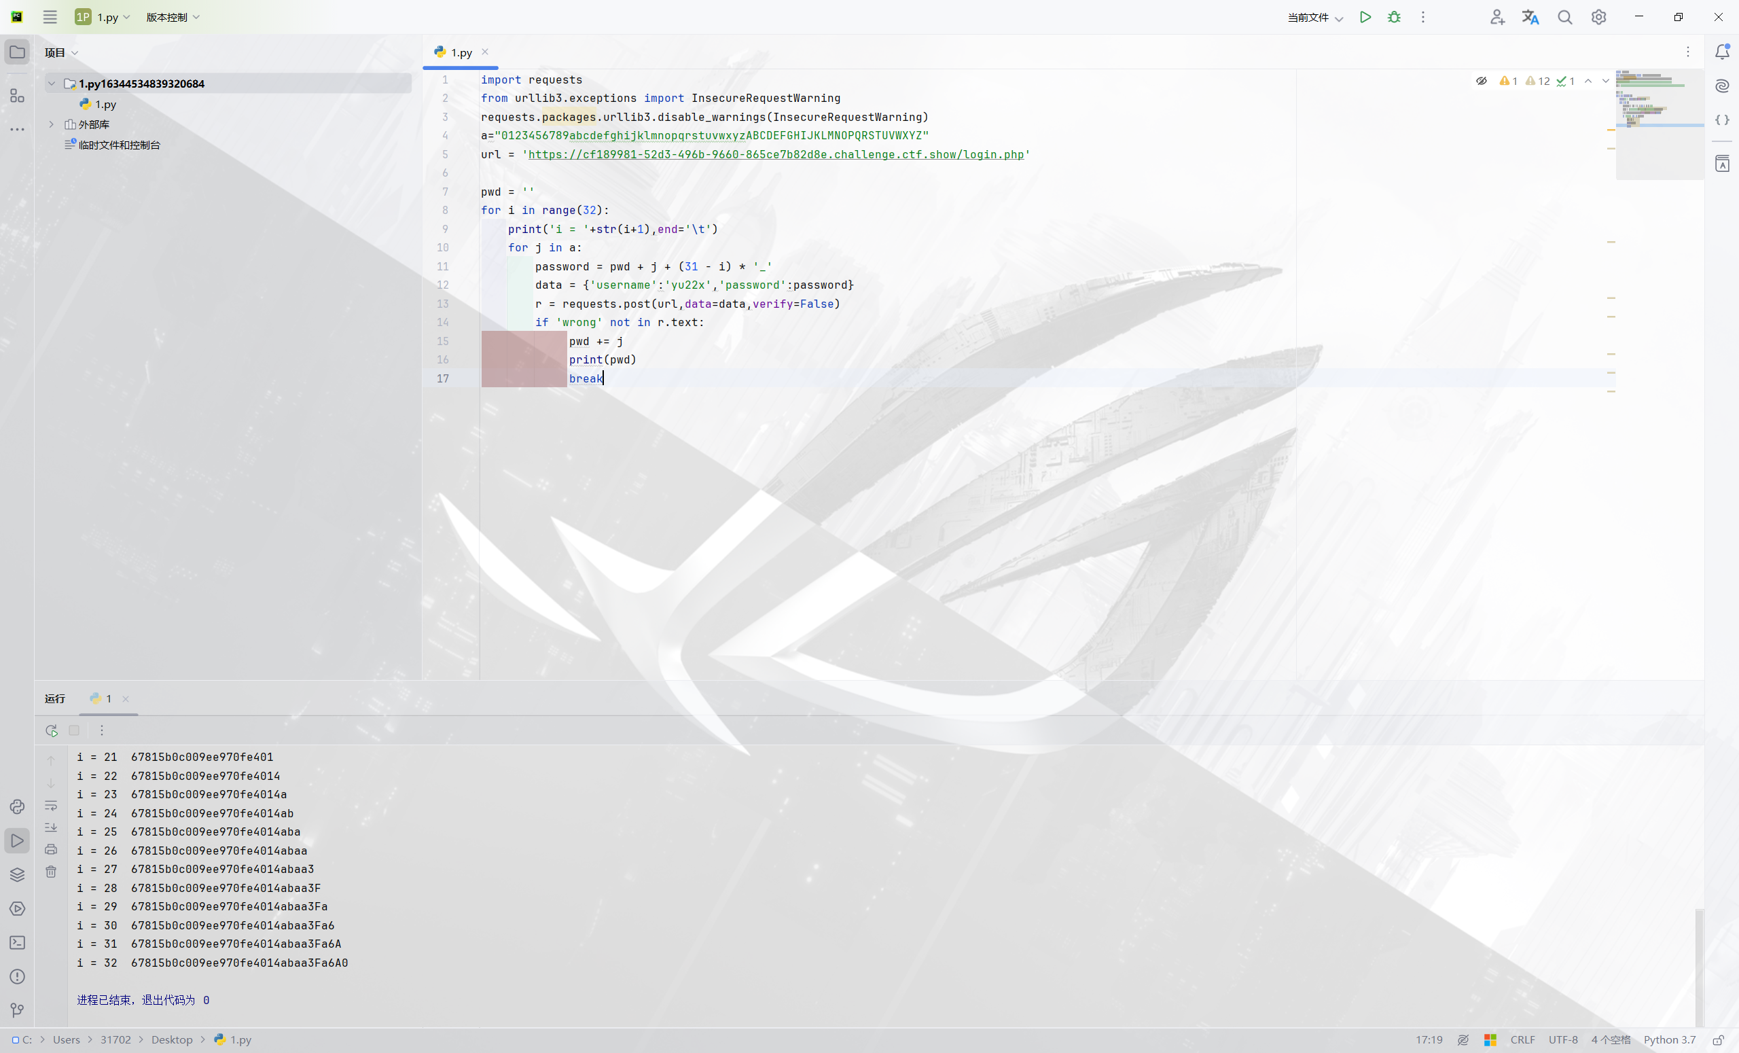Click Users in the breadcrumb path
Image resolution: width=1739 pixels, height=1053 pixels.
pos(67,1039)
